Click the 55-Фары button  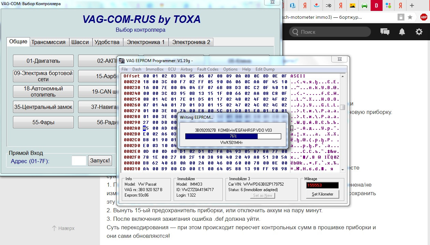coord(43,122)
